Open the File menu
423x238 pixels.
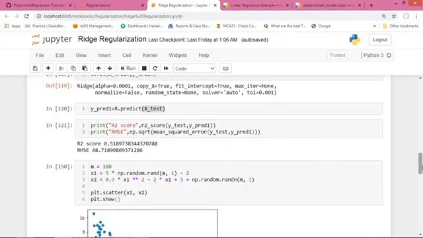pyautogui.click(x=40, y=56)
